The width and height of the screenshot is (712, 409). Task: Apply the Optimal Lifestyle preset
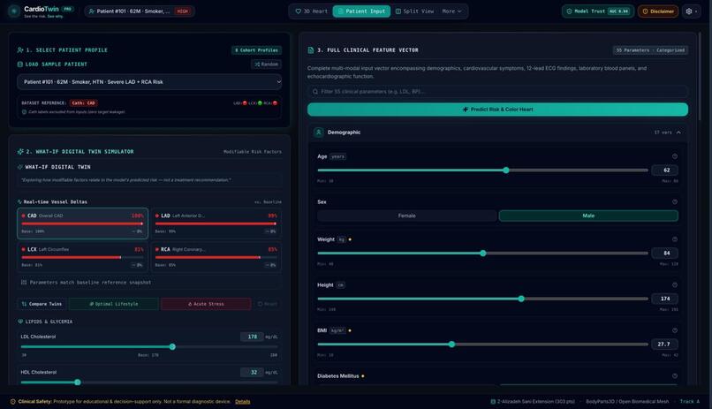pos(114,304)
